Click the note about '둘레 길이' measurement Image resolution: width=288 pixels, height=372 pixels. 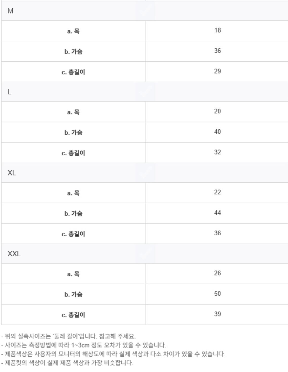coord(69,336)
